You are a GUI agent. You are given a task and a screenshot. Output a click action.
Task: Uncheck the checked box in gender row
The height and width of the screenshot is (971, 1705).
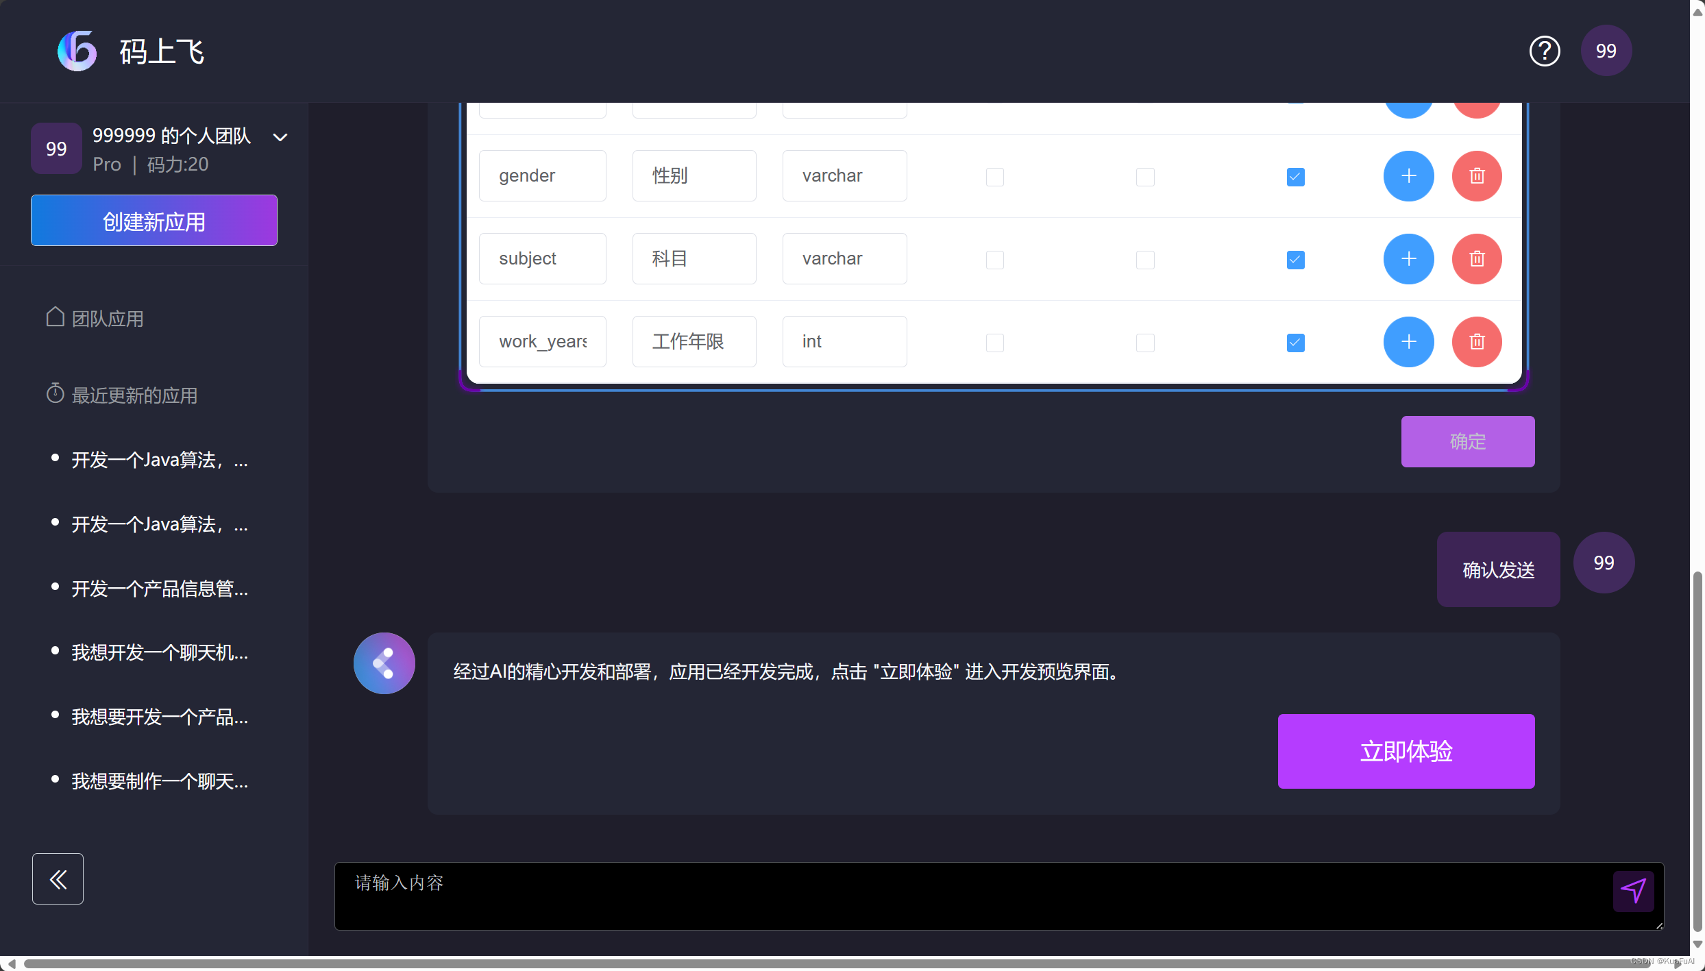click(1295, 177)
